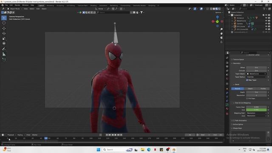
Task: Toggle the Map Taper checkbox
Action: [x=247, y=80]
